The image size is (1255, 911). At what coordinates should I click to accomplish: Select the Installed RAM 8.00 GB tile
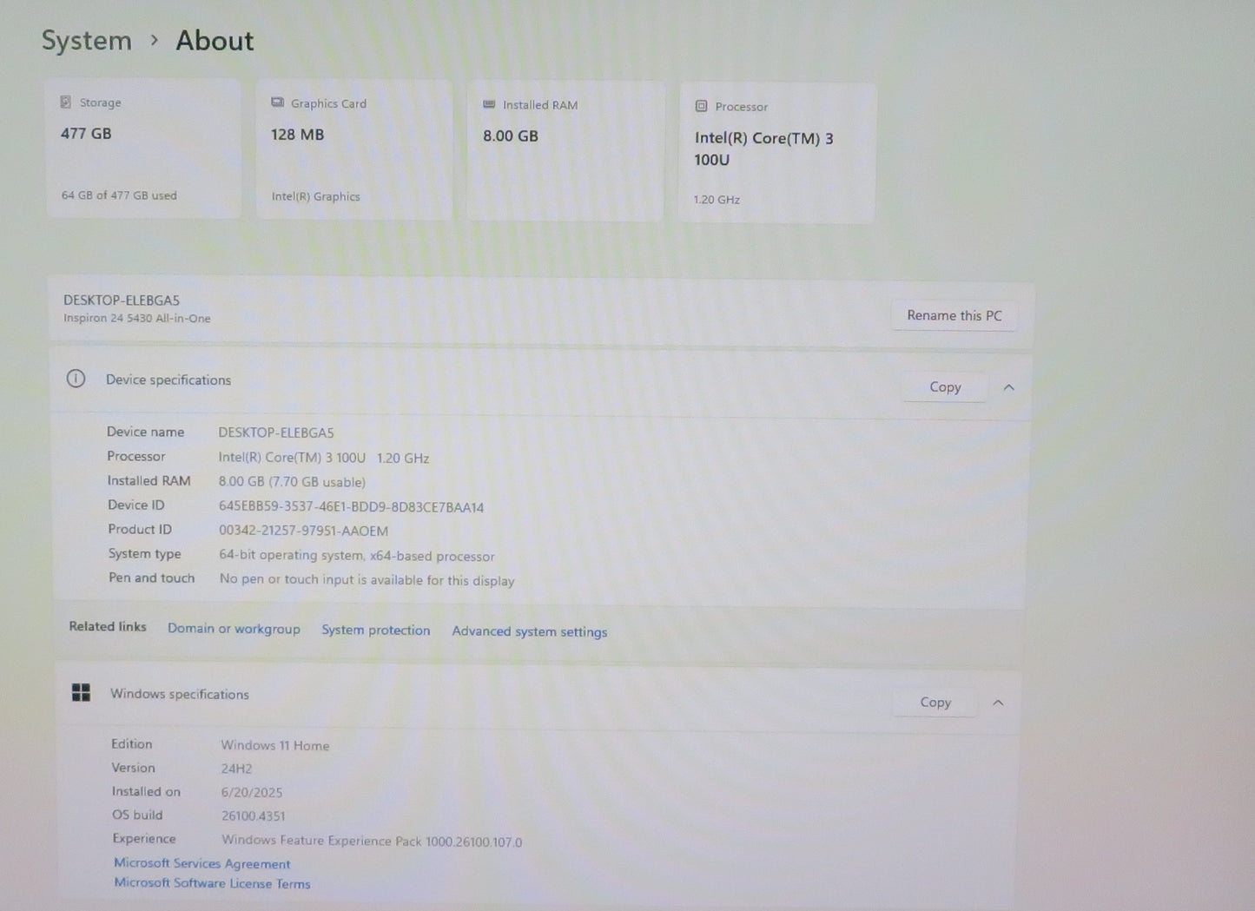click(x=565, y=152)
